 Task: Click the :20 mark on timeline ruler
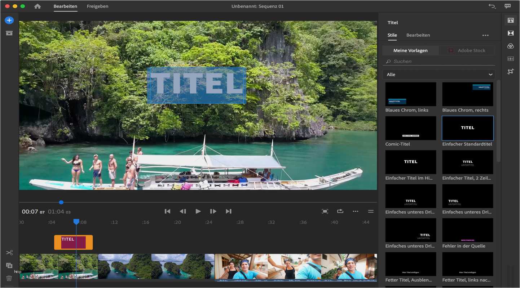coord(177,222)
